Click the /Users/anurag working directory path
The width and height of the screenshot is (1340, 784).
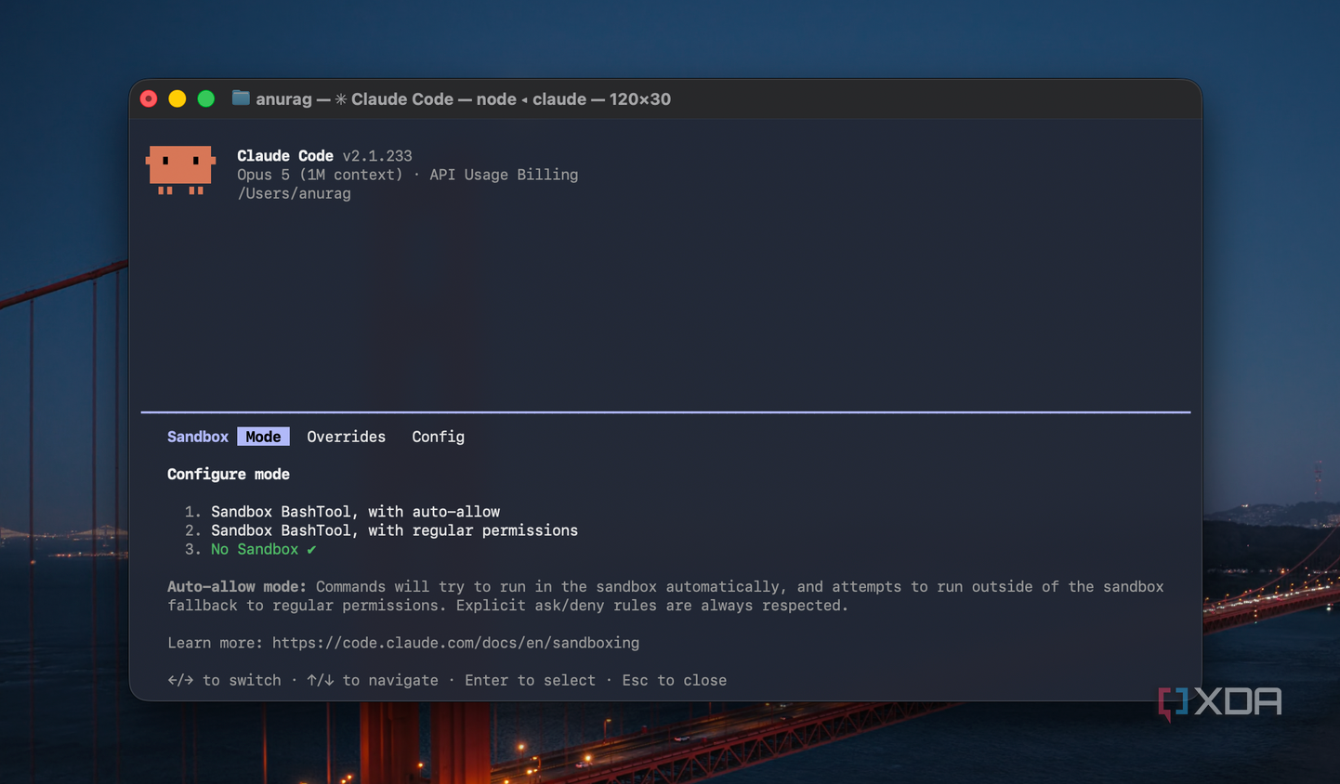[x=294, y=193]
